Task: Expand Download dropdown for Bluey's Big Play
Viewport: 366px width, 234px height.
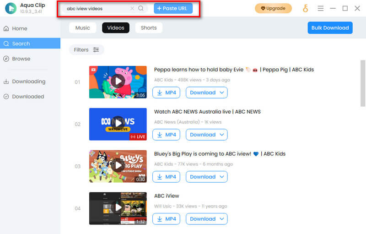Action: click(207, 177)
